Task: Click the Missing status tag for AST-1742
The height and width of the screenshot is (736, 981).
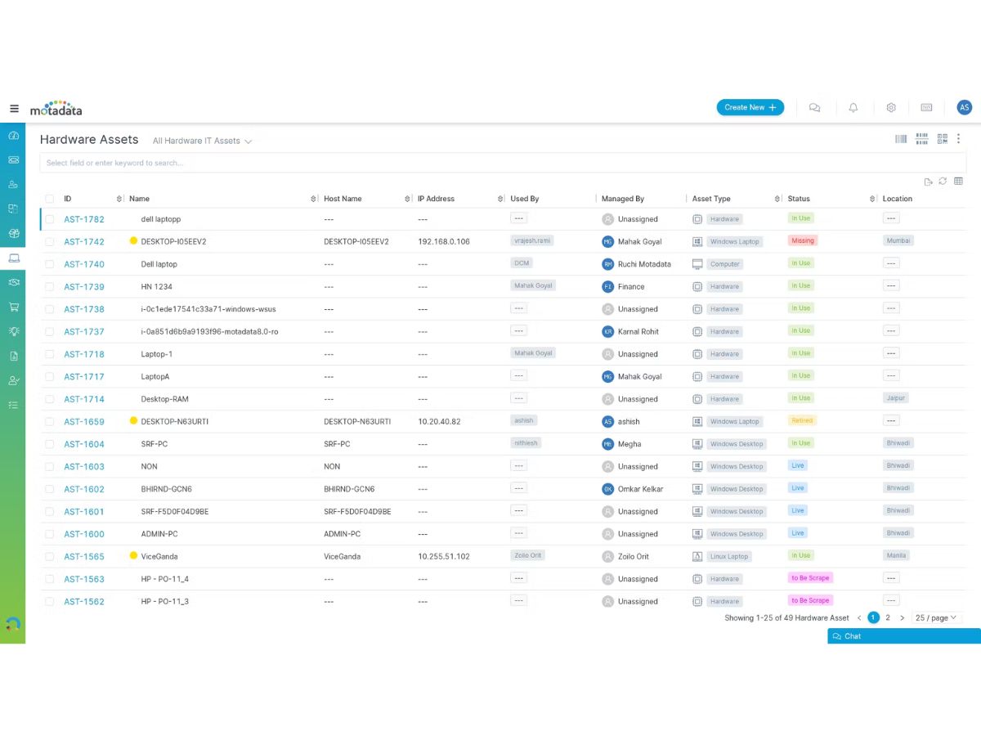Action: 803,241
